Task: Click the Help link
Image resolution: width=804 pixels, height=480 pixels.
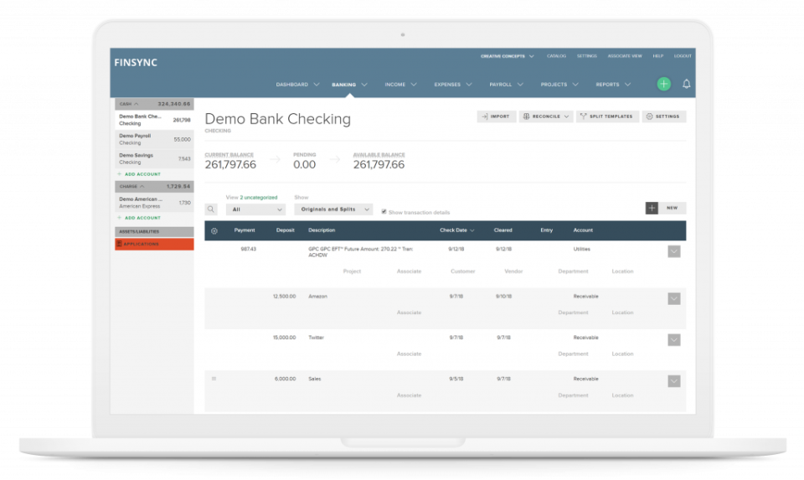Action: (x=658, y=56)
